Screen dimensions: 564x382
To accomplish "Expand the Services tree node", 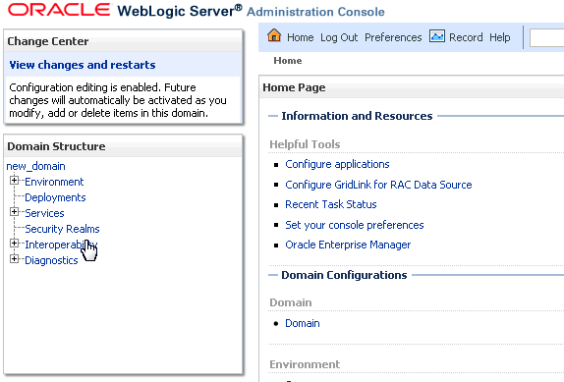I will click(x=14, y=212).
